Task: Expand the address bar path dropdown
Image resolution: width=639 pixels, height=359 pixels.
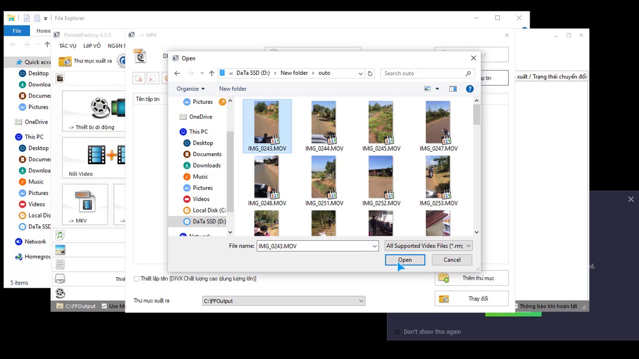Action: pyautogui.click(x=360, y=73)
